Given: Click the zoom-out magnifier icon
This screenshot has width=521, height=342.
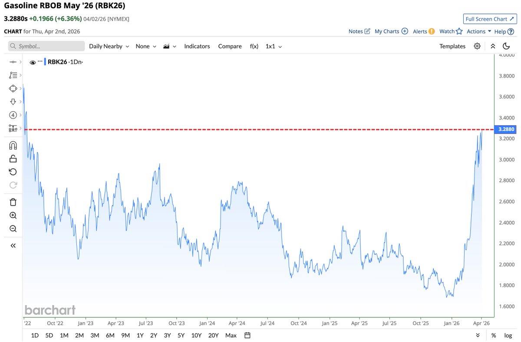Looking at the screenshot, I should (13, 228).
